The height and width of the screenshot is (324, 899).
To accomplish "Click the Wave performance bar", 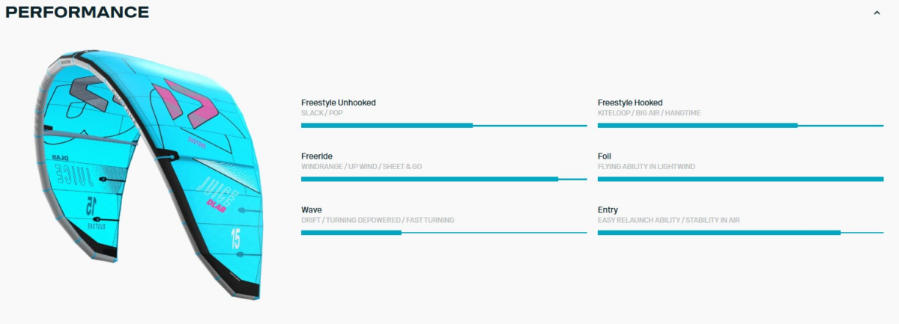I will click(444, 233).
